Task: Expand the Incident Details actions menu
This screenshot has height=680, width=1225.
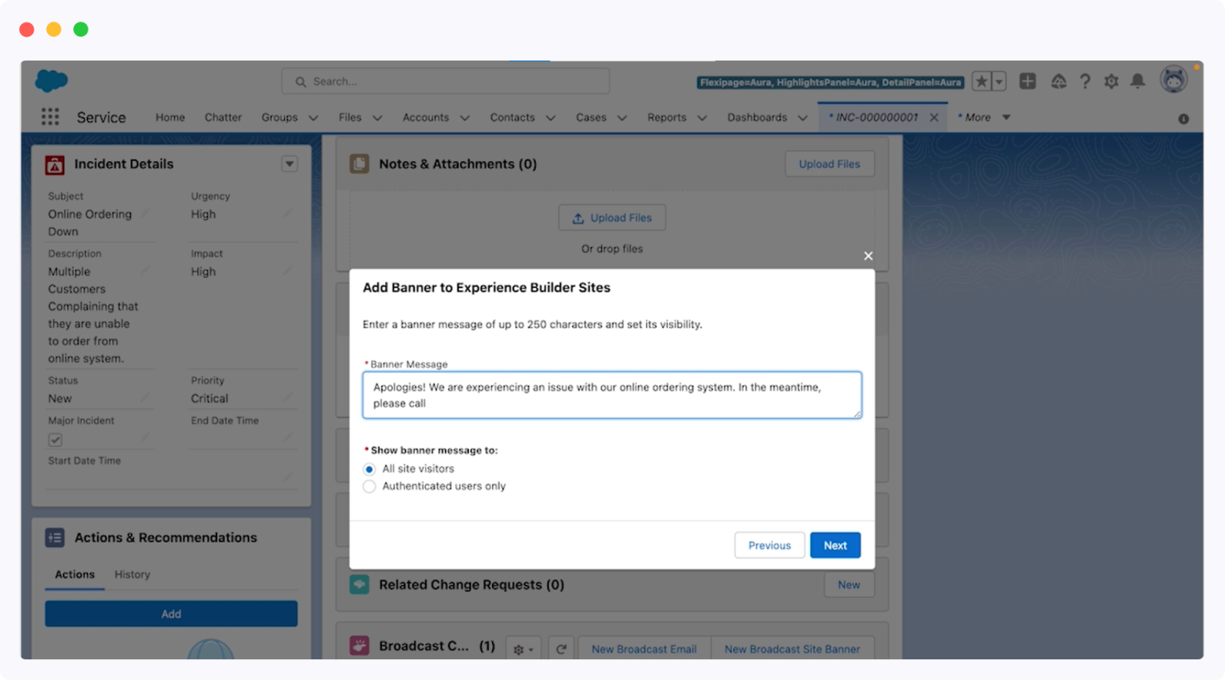Action: click(x=290, y=163)
